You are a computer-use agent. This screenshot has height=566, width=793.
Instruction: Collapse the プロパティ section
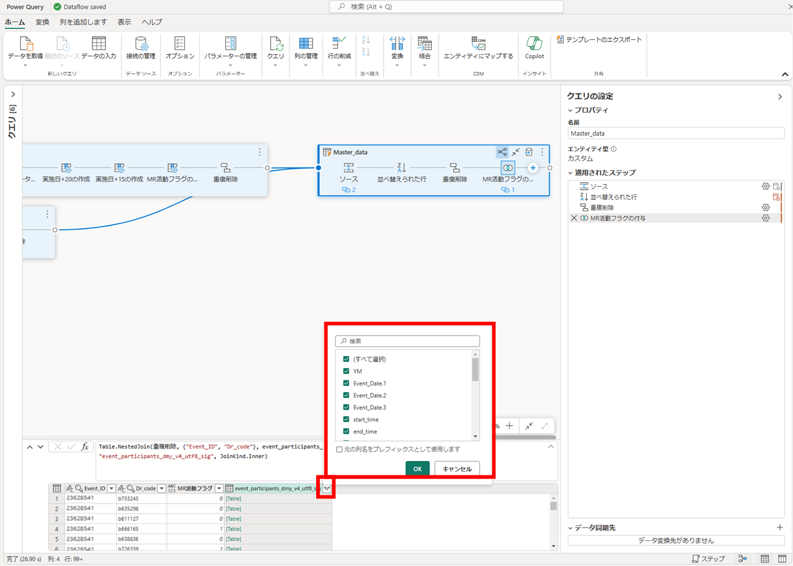pos(571,111)
